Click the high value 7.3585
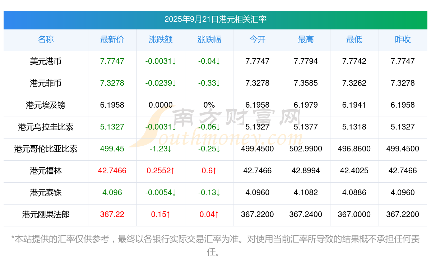The width and height of the screenshot is (431, 263). pyautogui.click(x=306, y=83)
